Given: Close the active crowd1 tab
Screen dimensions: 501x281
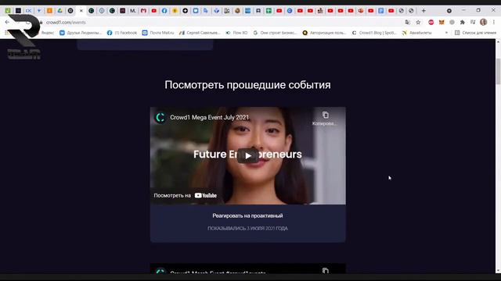Looking at the screenshot, I should coord(81,11).
